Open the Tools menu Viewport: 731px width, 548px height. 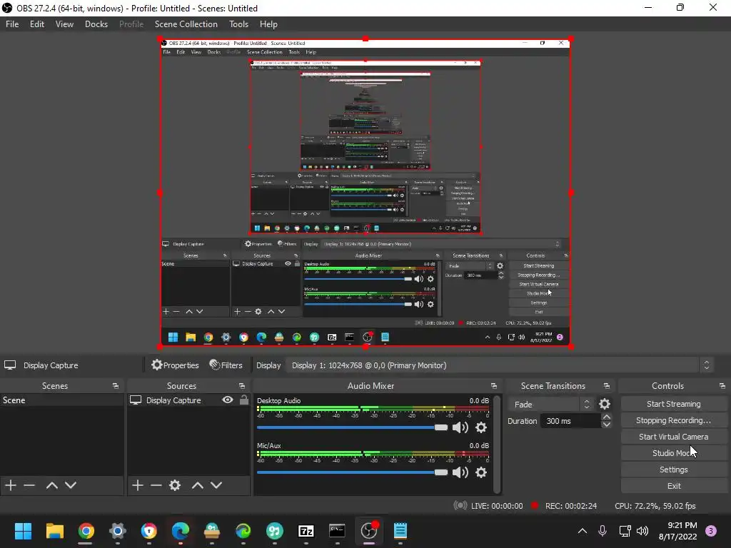(238, 24)
